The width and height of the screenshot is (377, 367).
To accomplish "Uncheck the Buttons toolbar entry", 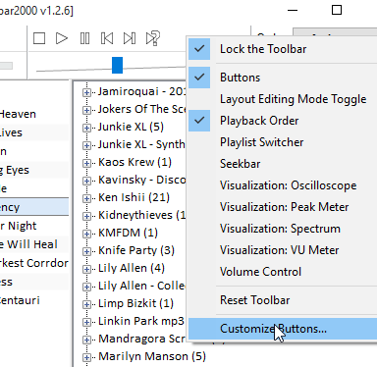I will tap(283, 78).
